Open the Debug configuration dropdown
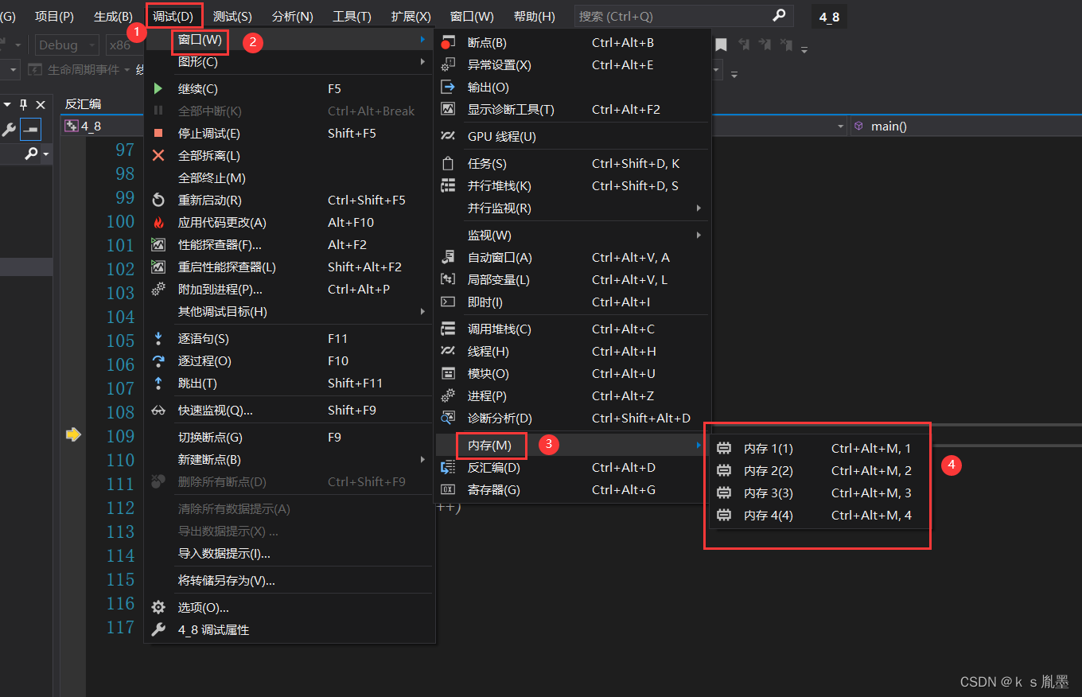The height and width of the screenshot is (697, 1082). [x=67, y=45]
